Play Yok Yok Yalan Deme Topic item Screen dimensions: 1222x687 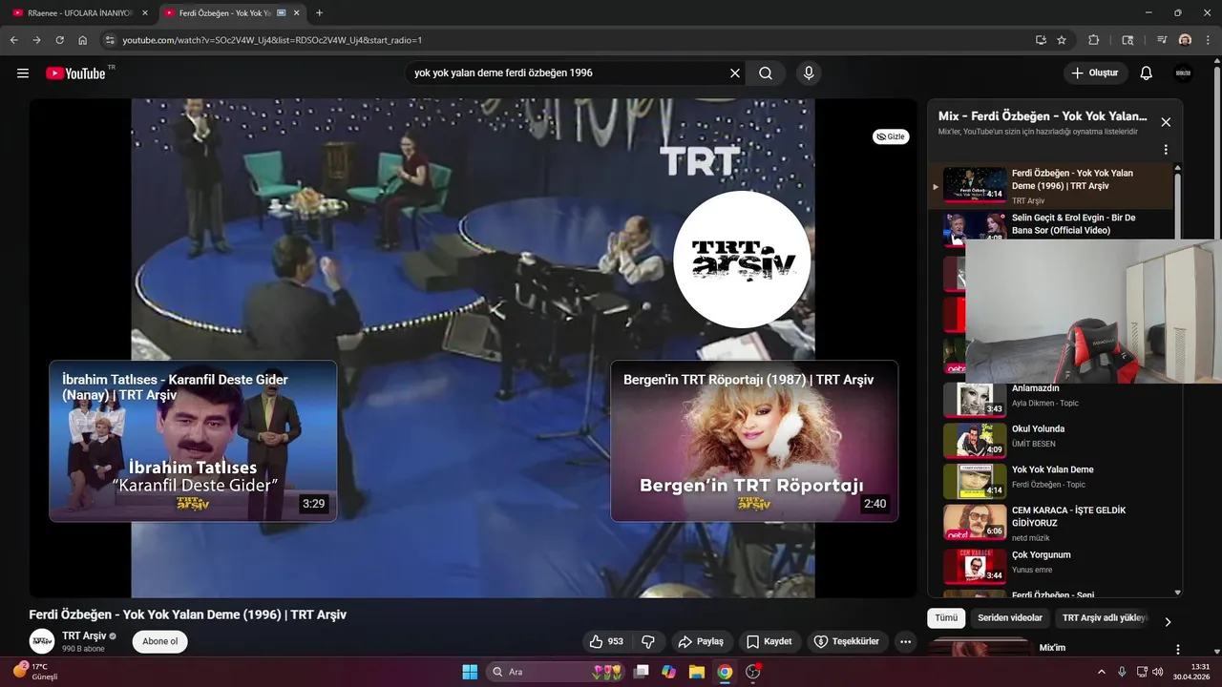(1050, 481)
